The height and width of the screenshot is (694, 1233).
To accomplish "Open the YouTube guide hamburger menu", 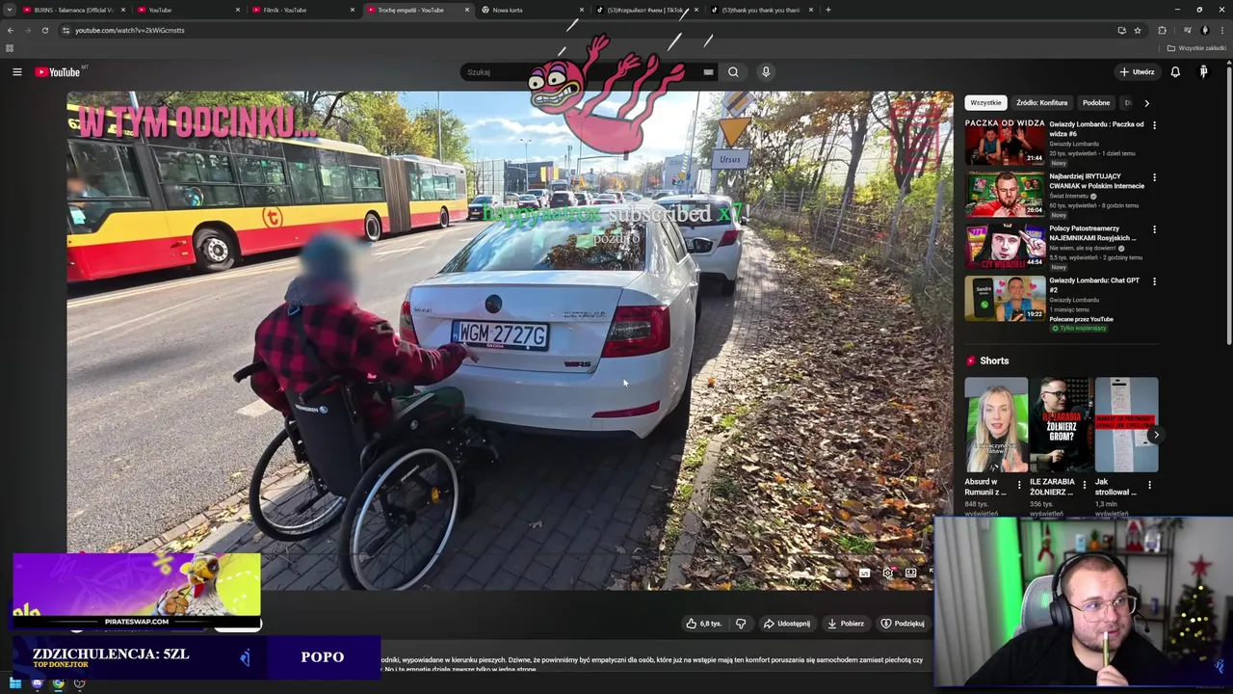I will pos(16,72).
